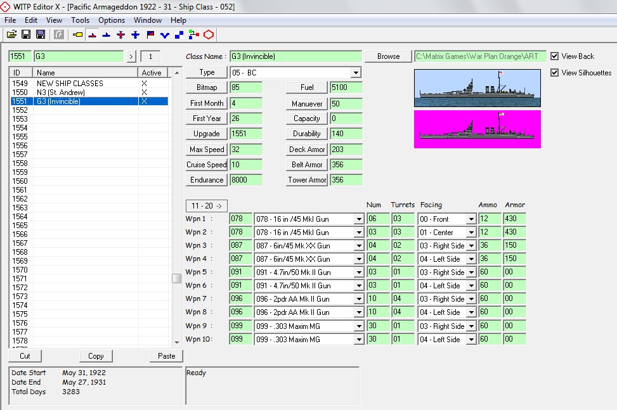Open Wpn 1 Facing 00 - Front dropdown

(x=471, y=219)
